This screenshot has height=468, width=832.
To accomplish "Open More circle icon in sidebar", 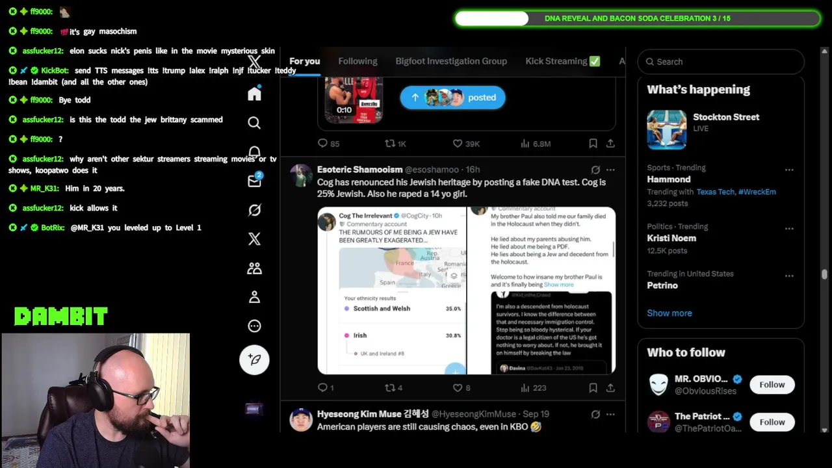I will (254, 326).
